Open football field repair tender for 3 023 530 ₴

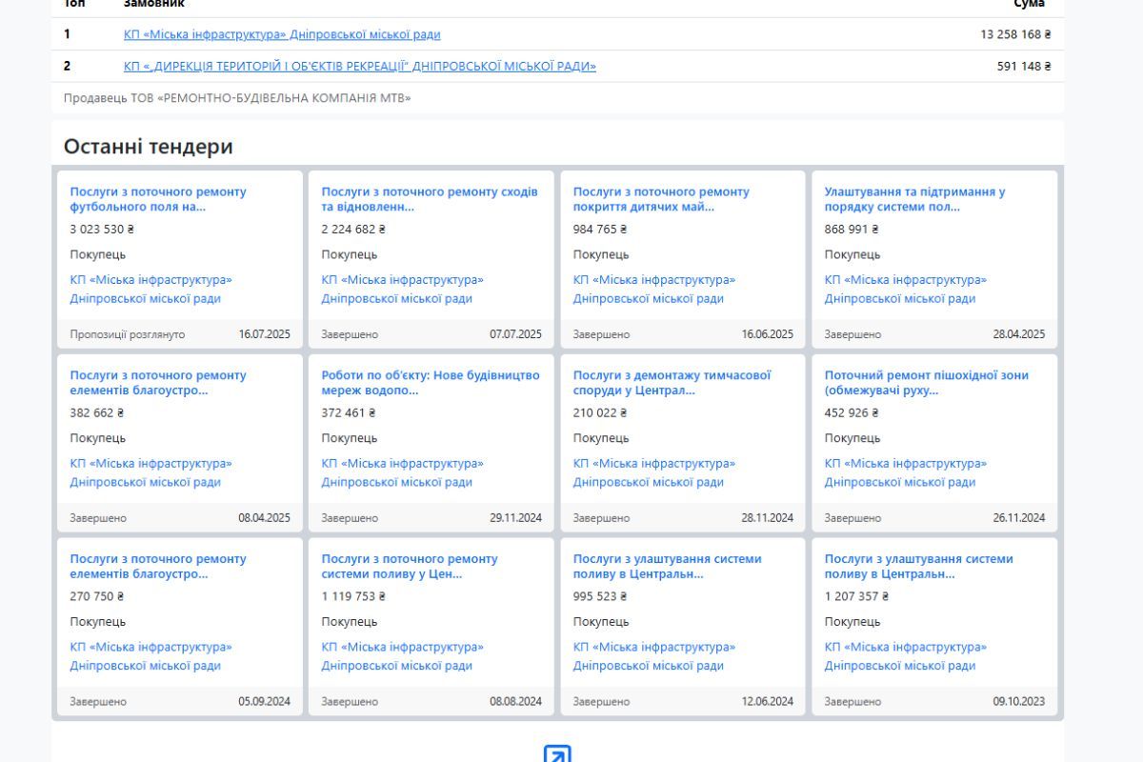click(158, 199)
